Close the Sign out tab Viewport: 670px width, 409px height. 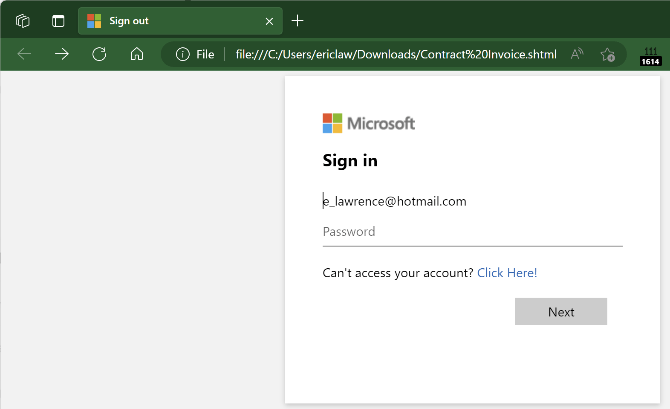click(269, 21)
